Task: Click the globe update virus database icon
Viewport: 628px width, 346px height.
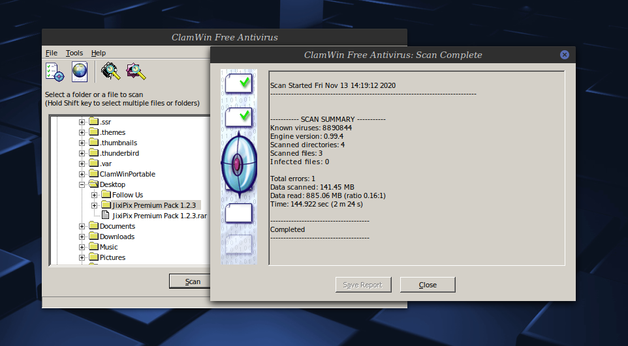Action: [79, 72]
